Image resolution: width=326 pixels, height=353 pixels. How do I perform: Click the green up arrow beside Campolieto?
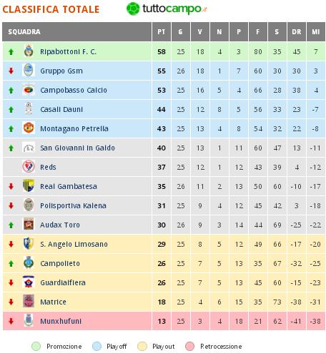tap(11, 263)
